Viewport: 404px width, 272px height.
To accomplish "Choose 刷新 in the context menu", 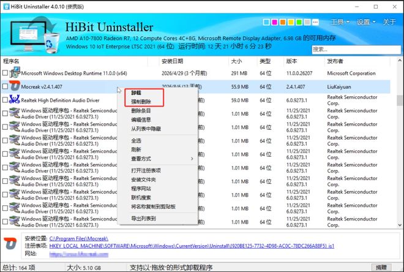I will pyautogui.click(x=136, y=149).
